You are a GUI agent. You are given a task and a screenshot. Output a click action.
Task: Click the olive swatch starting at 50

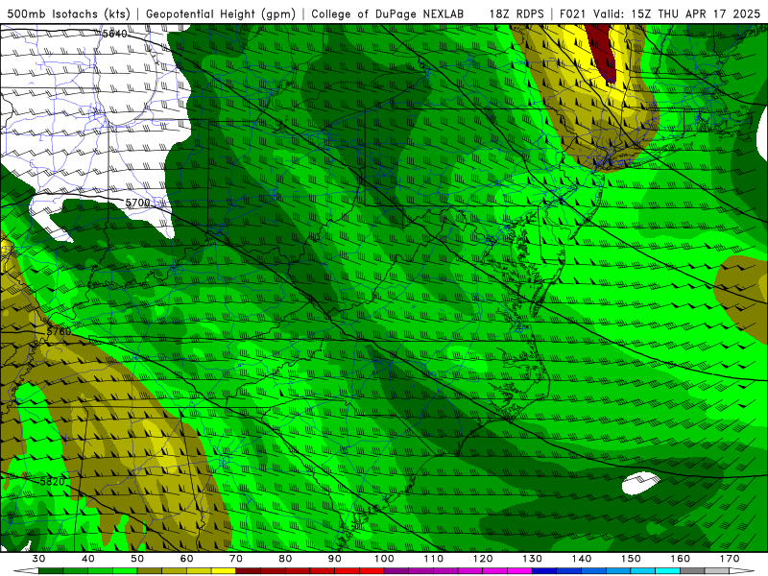[150, 571]
